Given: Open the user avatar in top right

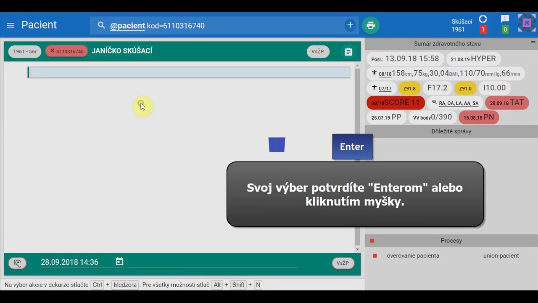Looking at the screenshot, I should point(526,23).
